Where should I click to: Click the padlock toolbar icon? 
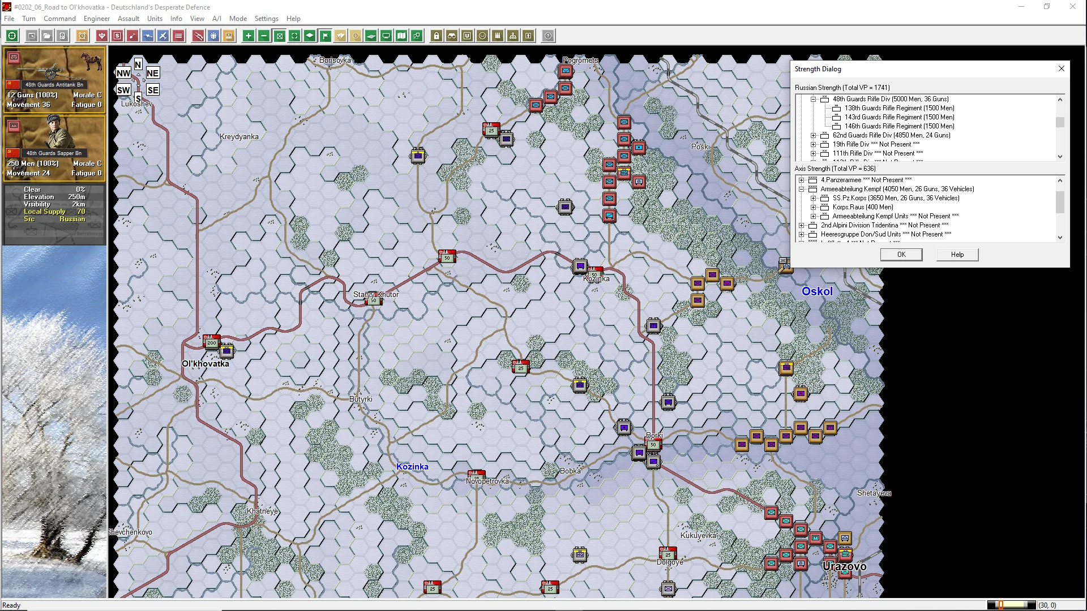pyautogui.click(x=436, y=36)
